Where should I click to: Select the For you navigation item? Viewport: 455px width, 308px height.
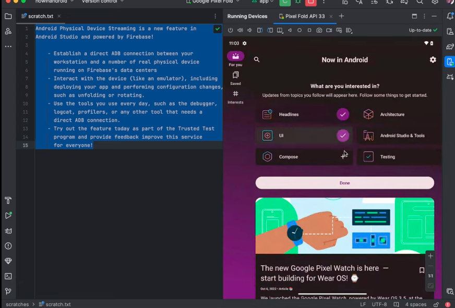point(235,59)
